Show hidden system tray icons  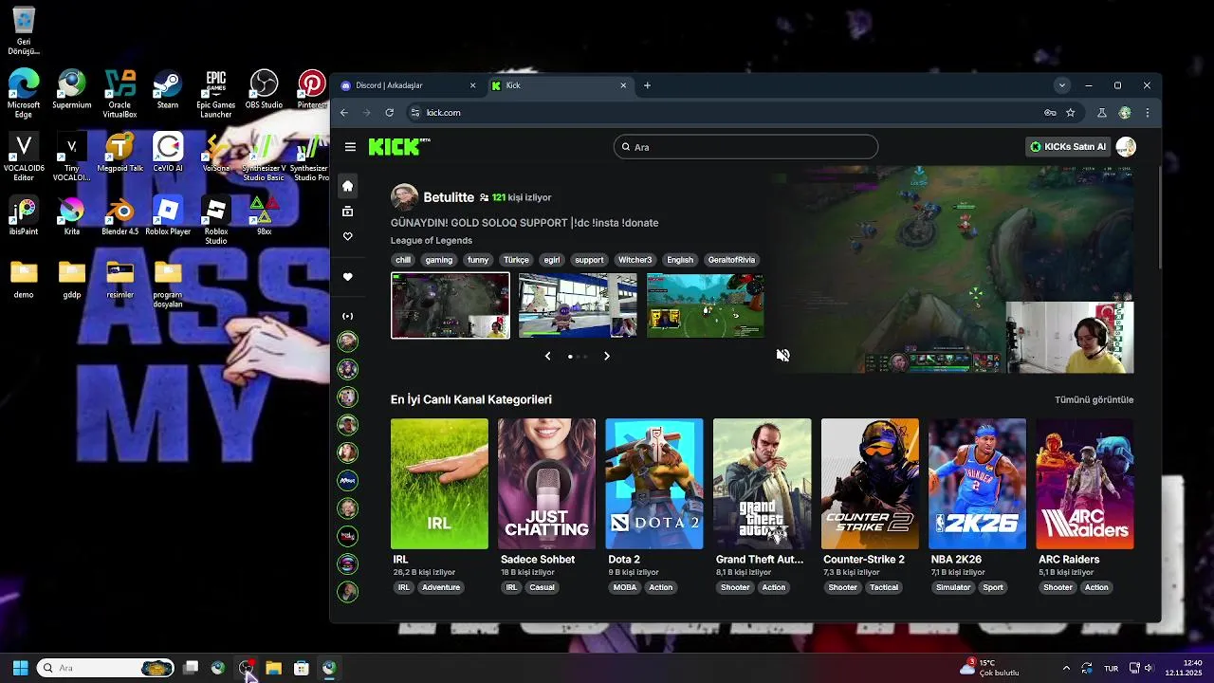(1066, 668)
